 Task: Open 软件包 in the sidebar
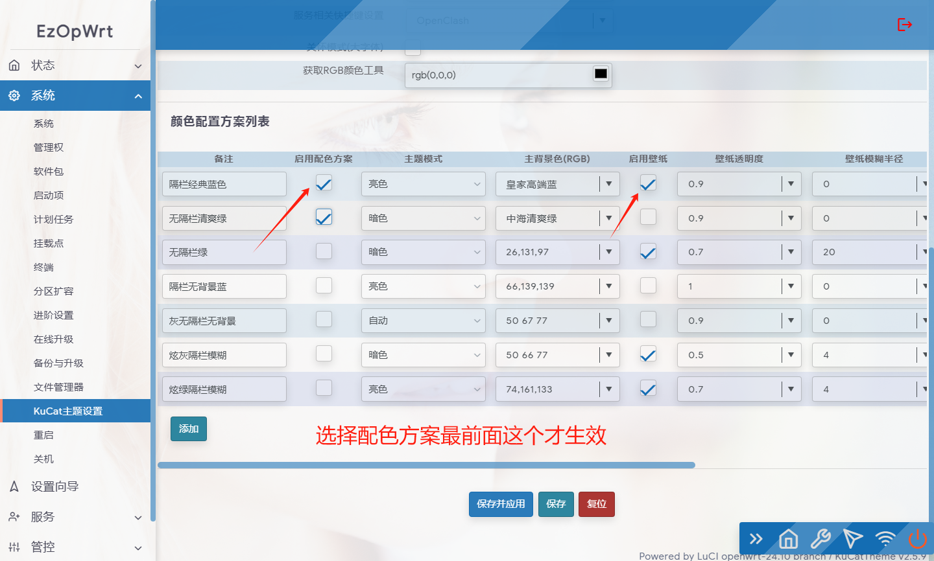coord(49,172)
